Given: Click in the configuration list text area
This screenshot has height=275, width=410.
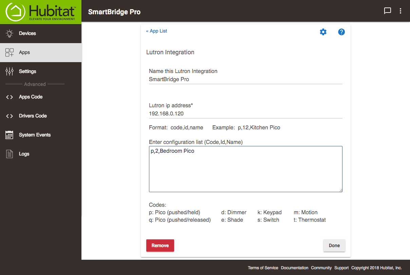Looking at the screenshot, I should [x=246, y=169].
